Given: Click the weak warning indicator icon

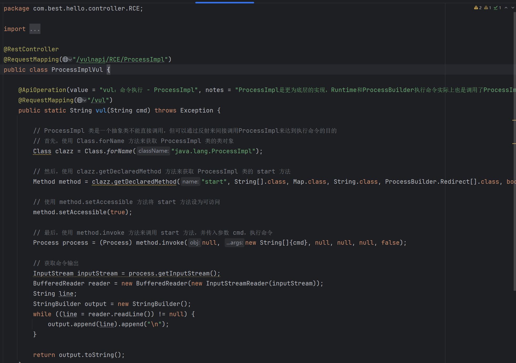Looking at the screenshot, I should click(x=486, y=8).
